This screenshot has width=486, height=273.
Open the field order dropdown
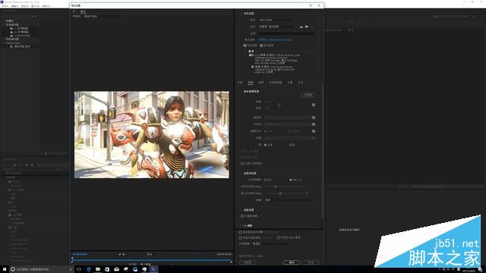tap(288, 124)
